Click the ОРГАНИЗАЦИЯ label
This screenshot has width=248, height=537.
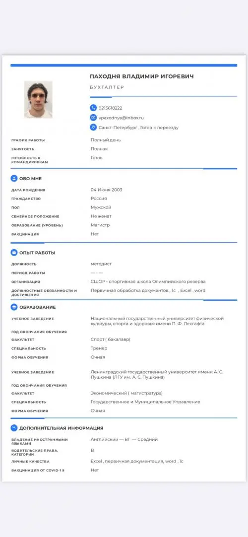point(26,282)
